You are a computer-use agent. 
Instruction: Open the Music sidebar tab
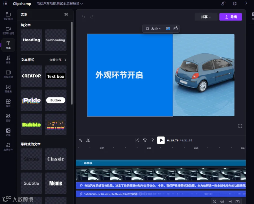8,60
